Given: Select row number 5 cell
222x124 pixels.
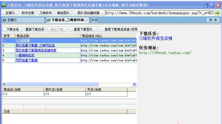Looking at the screenshot, I should click(x=9, y=60).
